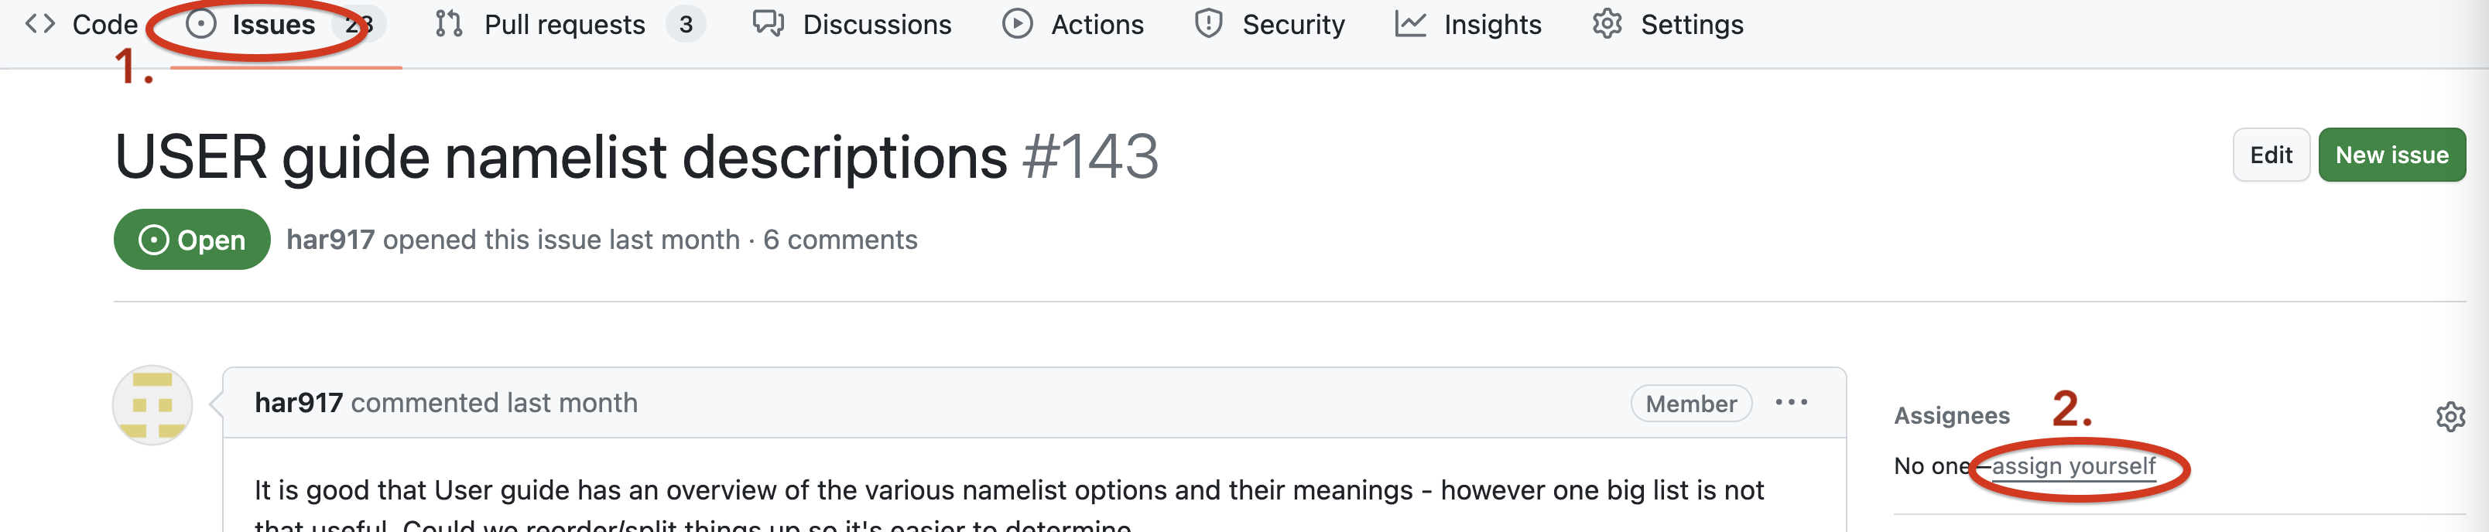This screenshot has width=2489, height=532.
Task: Switch to the Pull requests tab
Action: pos(564,24)
